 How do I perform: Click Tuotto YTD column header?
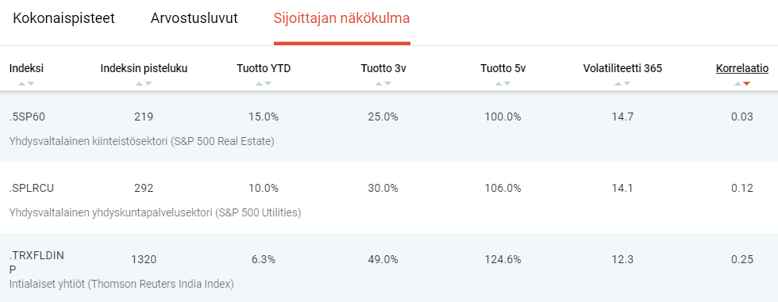264,69
